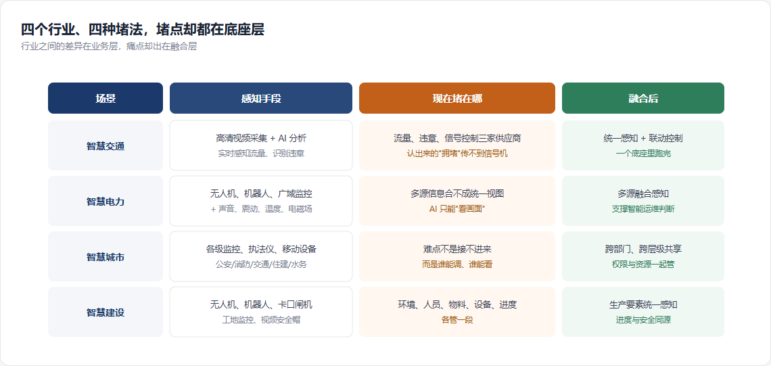The image size is (771, 366).
Task: Select the '场景' column header
Action: point(106,98)
